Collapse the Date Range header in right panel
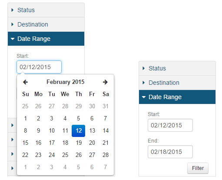 [x=177, y=97]
